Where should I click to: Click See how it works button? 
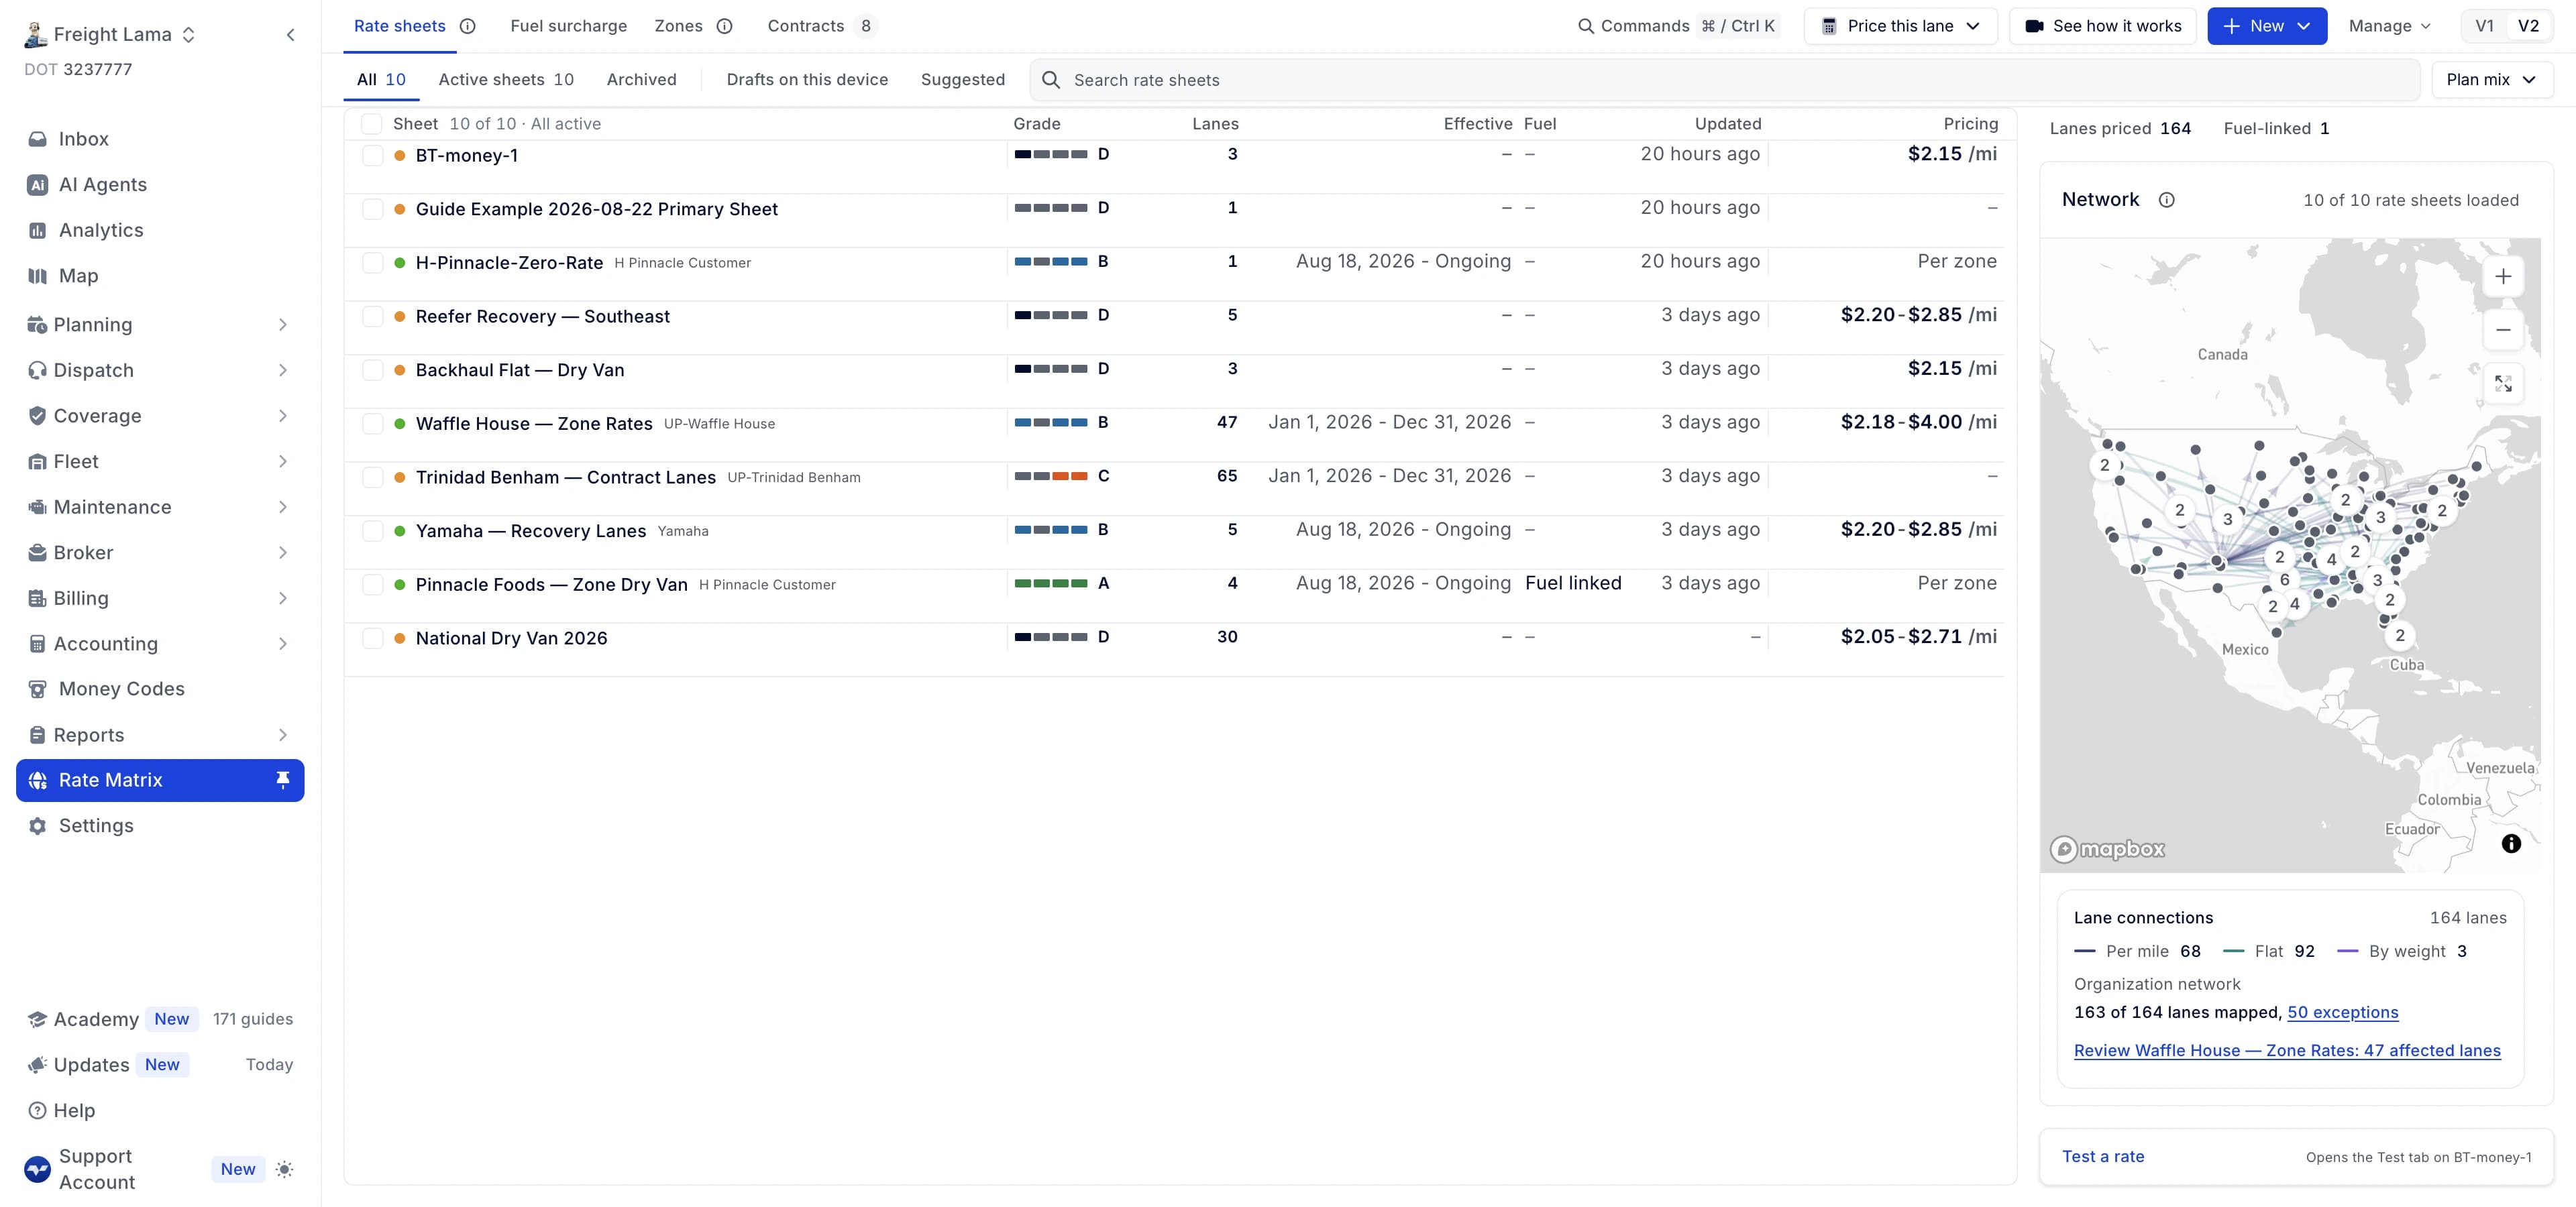click(x=2102, y=26)
